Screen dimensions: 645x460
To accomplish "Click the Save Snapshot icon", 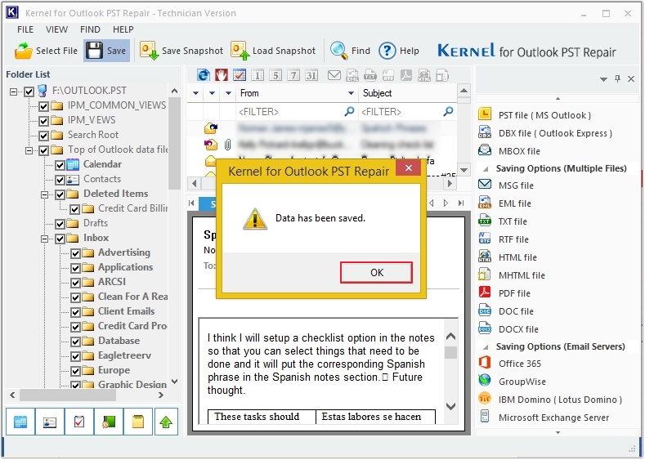I will click(149, 51).
